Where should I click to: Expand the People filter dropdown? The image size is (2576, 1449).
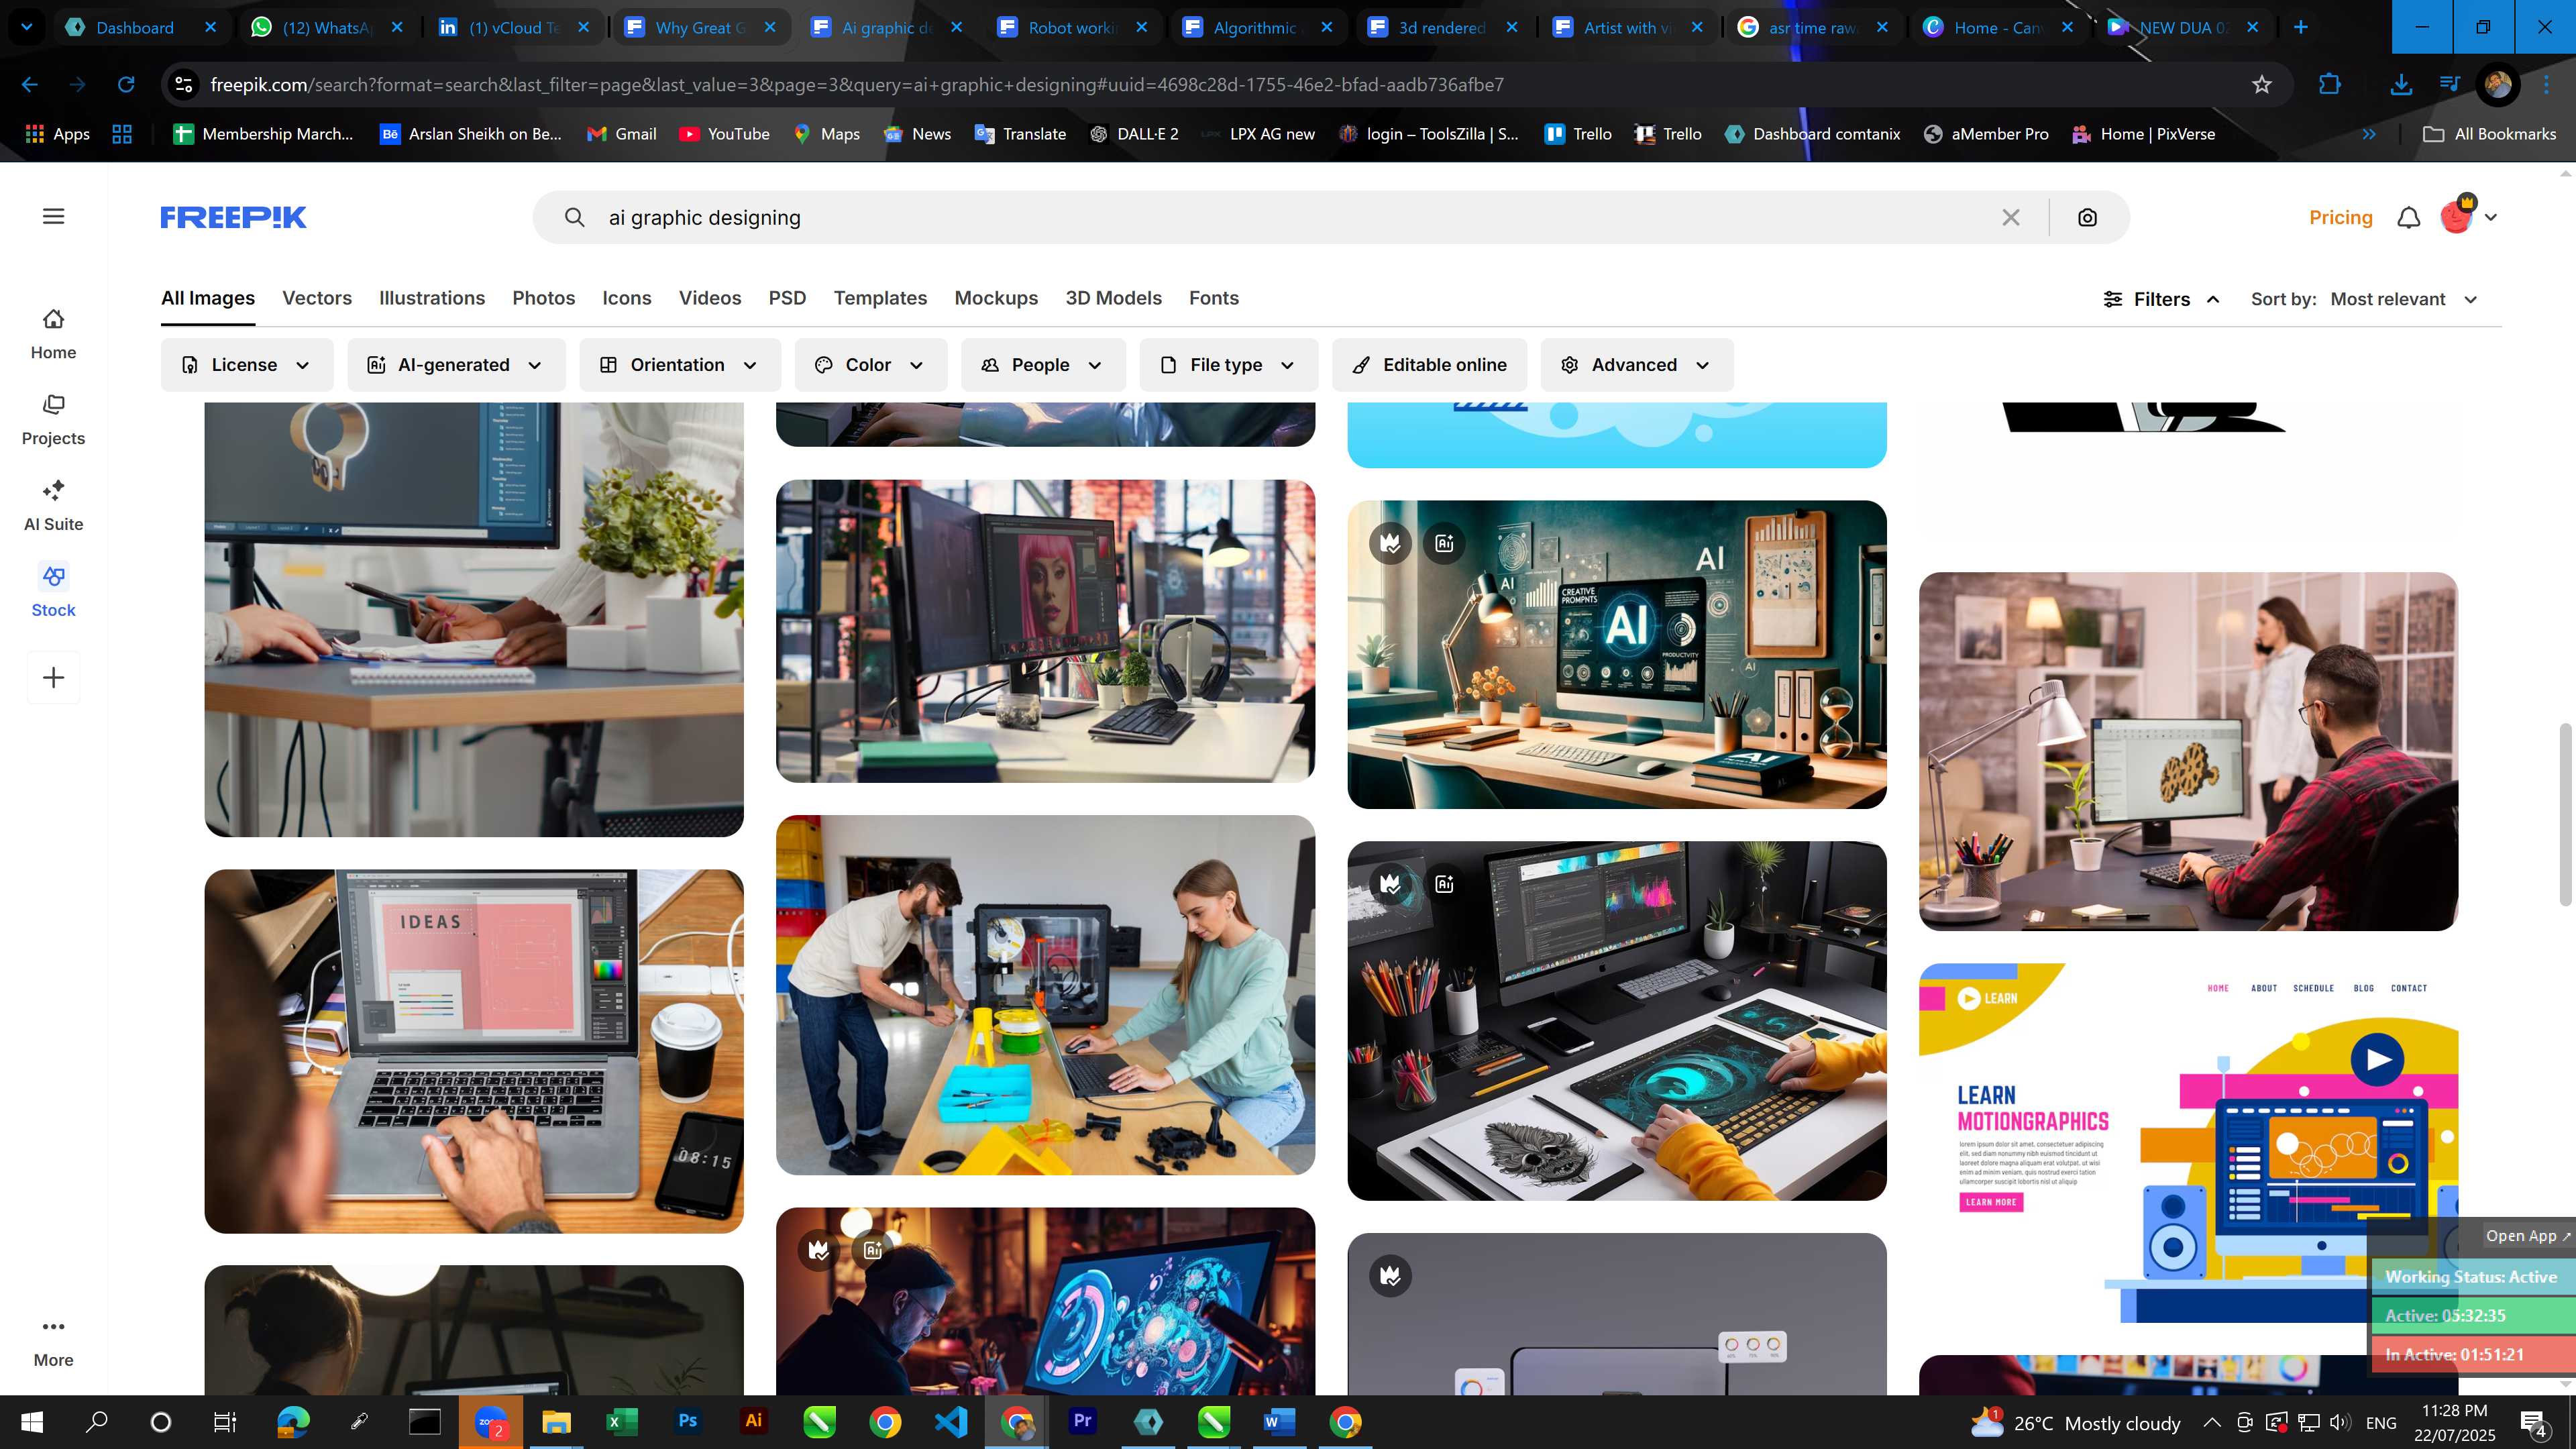(x=1042, y=365)
